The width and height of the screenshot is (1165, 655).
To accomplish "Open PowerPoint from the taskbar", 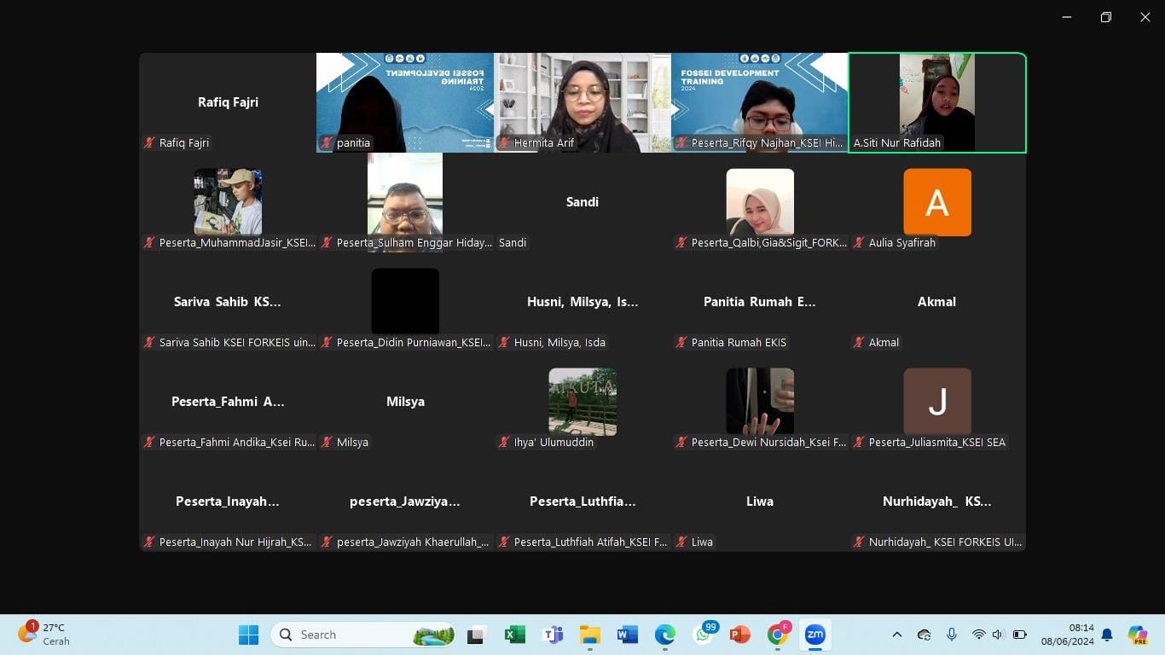I will pos(739,635).
